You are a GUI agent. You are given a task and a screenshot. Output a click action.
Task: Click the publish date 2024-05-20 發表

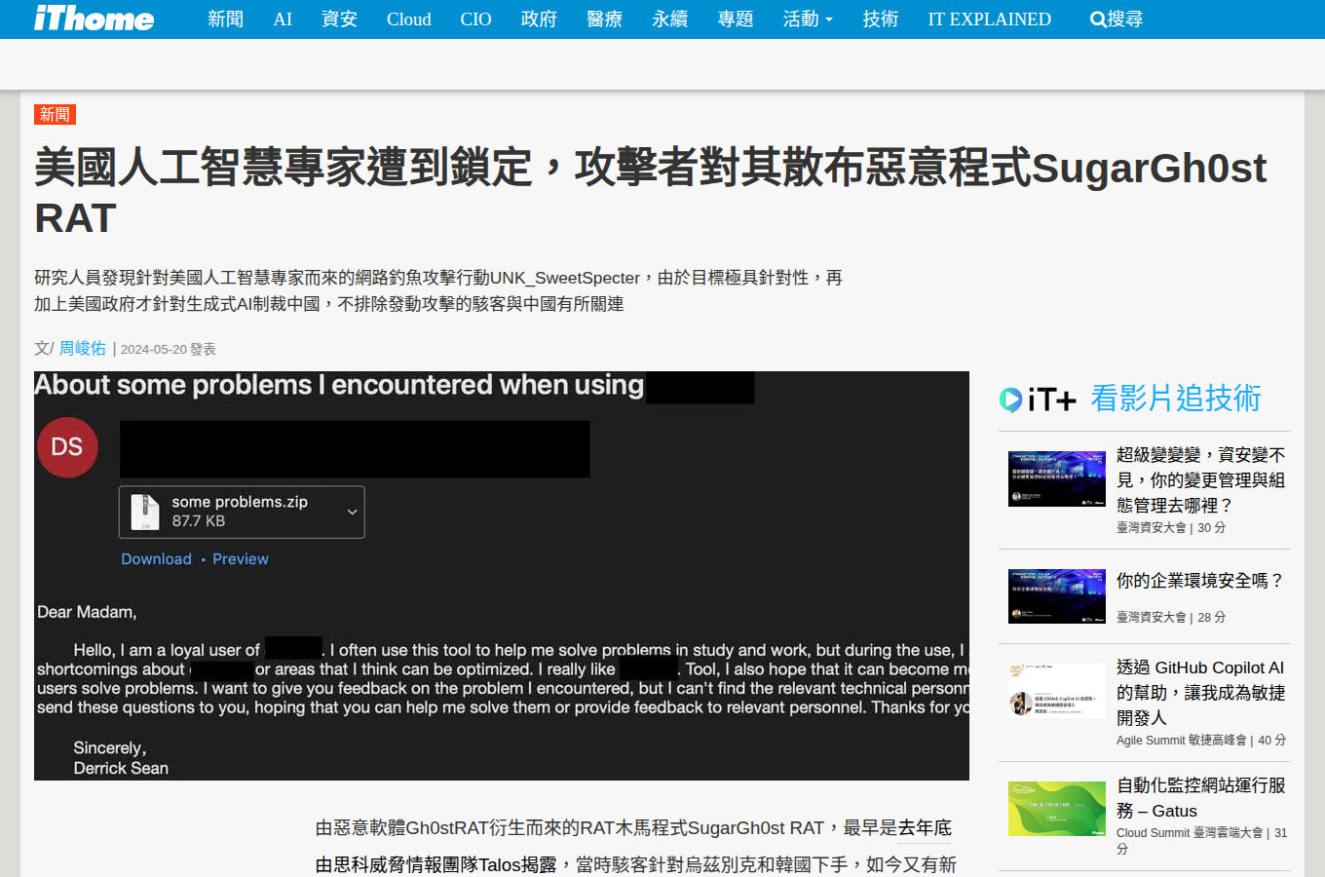coord(168,349)
